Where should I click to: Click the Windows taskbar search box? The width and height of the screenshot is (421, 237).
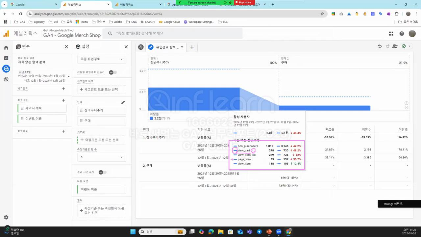click(162, 232)
